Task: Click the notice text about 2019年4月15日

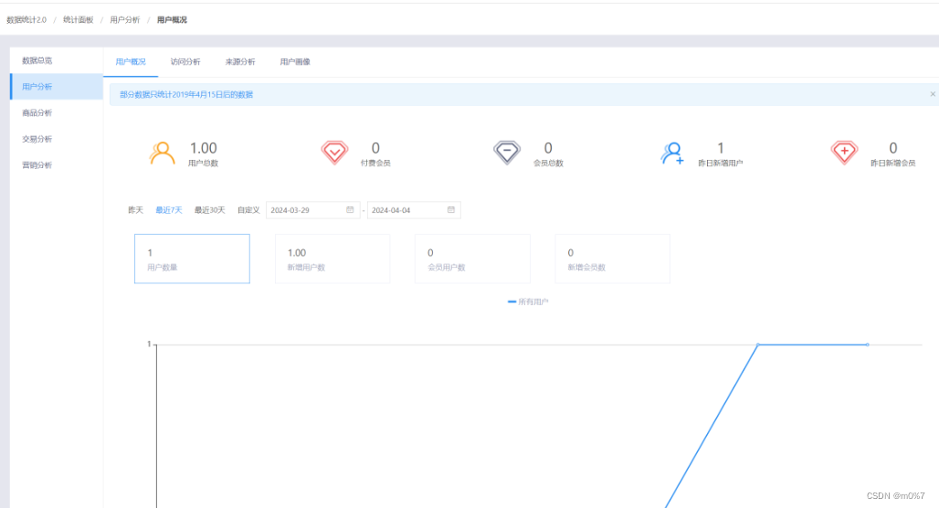Action: point(186,95)
